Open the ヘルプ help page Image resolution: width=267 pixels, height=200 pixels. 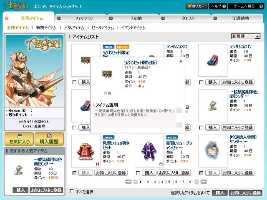coord(218,6)
